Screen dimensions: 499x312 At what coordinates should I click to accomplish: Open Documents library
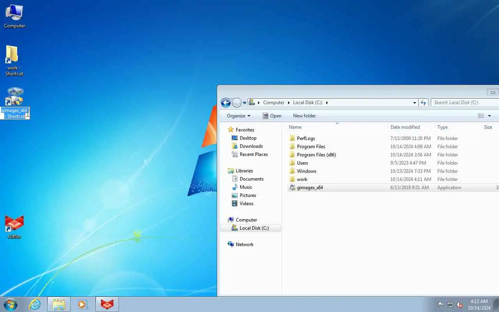(x=251, y=179)
